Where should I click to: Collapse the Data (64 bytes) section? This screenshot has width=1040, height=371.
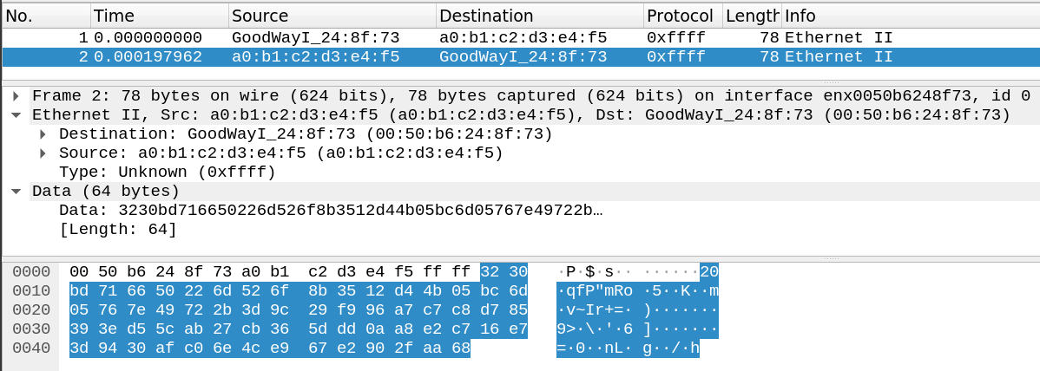[x=16, y=192]
